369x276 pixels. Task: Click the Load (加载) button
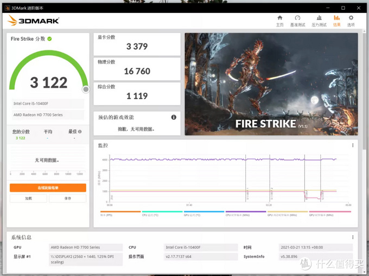28,198
